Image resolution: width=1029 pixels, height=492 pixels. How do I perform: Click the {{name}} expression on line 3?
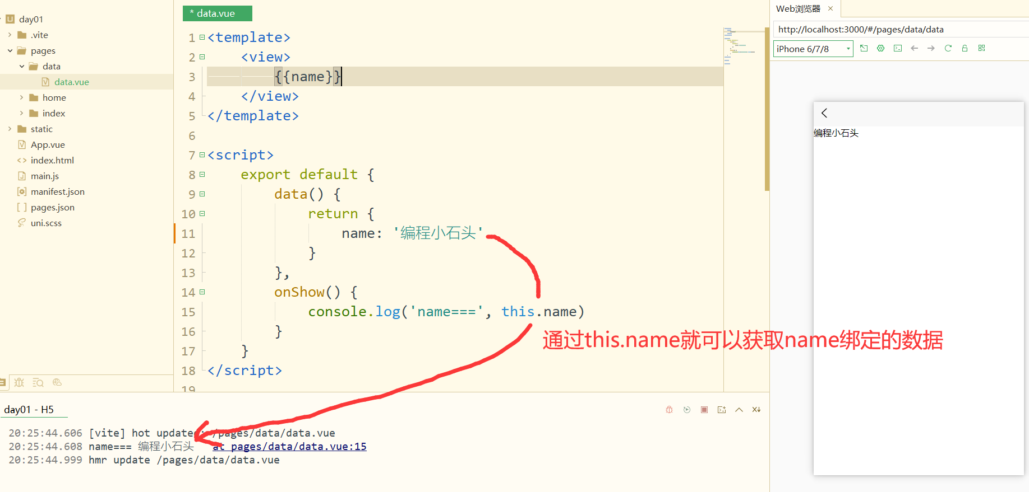pos(308,77)
